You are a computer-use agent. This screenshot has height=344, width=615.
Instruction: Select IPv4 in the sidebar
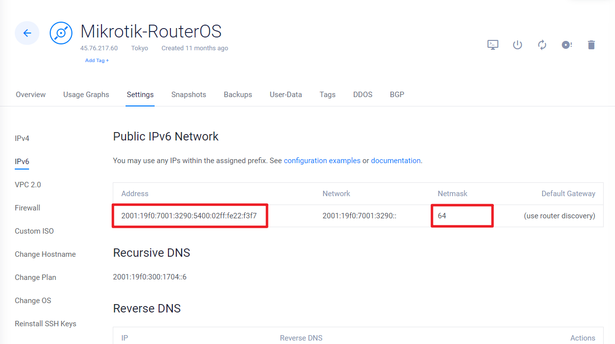pos(22,138)
